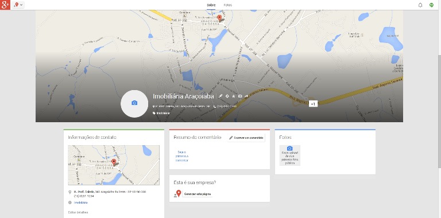This screenshot has height=218, width=441.
Task: Click the star icon to save place
Action: tap(234, 96)
